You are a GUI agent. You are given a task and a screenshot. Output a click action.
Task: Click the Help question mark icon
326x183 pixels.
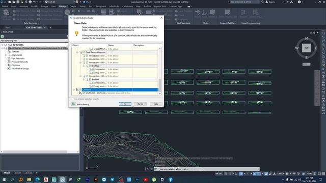point(299,2)
